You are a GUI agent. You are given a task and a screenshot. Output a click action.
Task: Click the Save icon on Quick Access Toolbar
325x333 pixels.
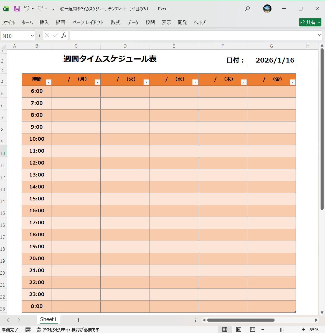coord(17,9)
